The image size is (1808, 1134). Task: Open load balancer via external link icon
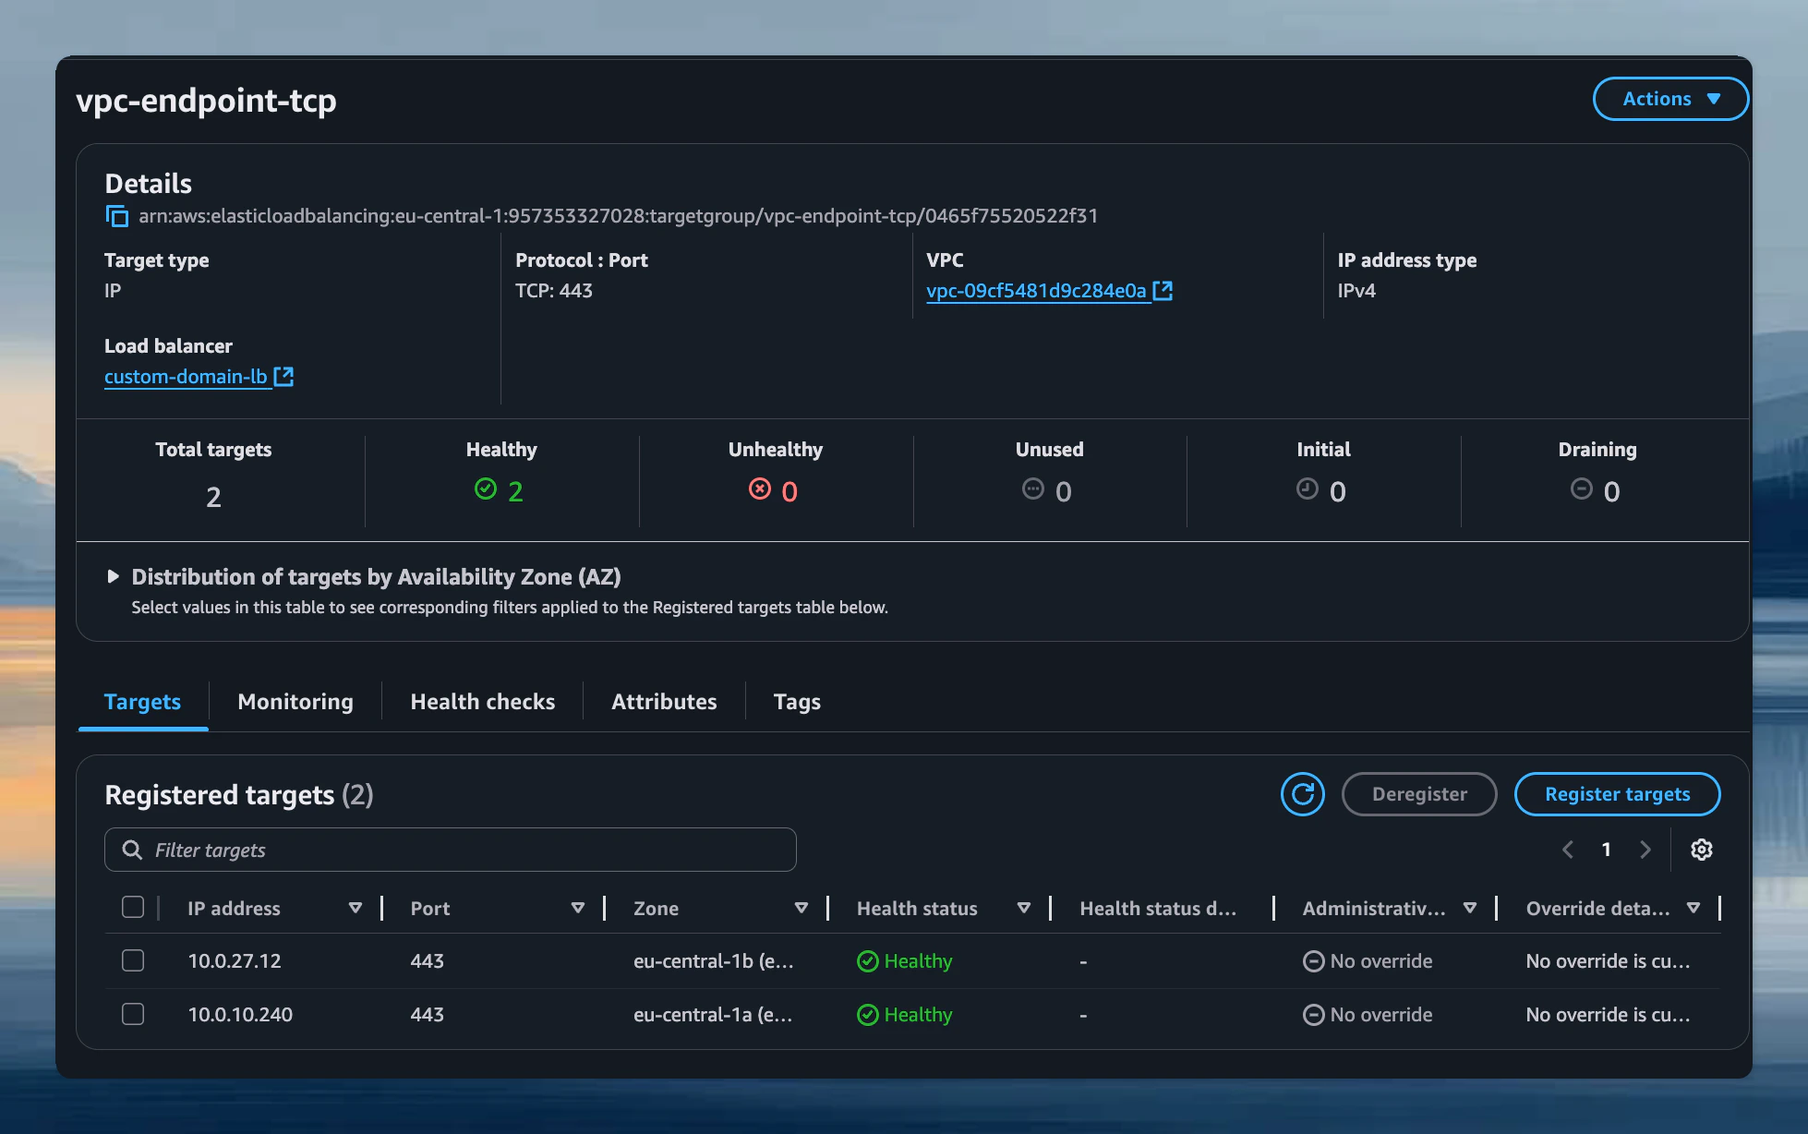284,376
